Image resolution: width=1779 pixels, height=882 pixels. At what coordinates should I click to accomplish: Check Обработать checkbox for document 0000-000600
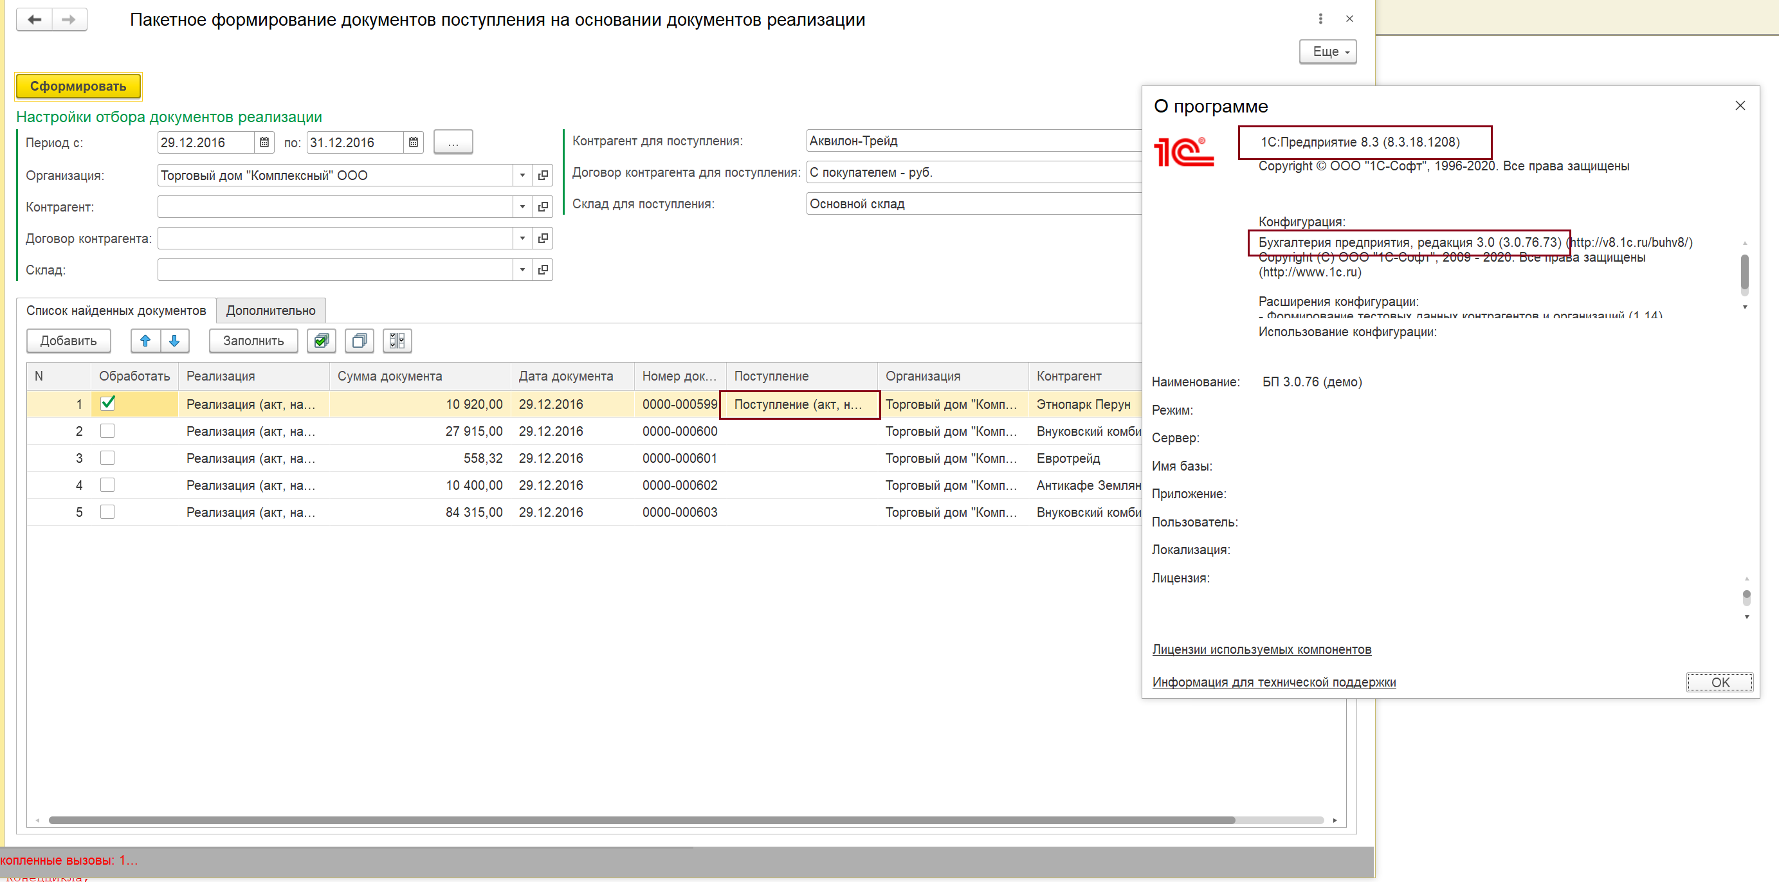[107, 431]
